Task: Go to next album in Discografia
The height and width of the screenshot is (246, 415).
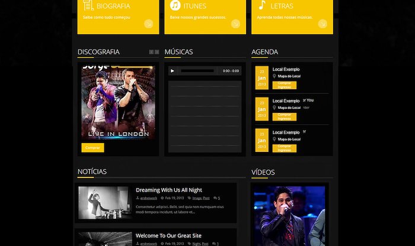Action: tap(157, 52)
